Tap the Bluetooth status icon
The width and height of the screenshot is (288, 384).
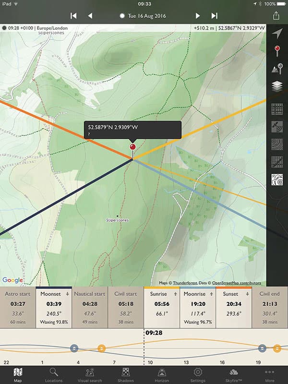tap(260, 4)
